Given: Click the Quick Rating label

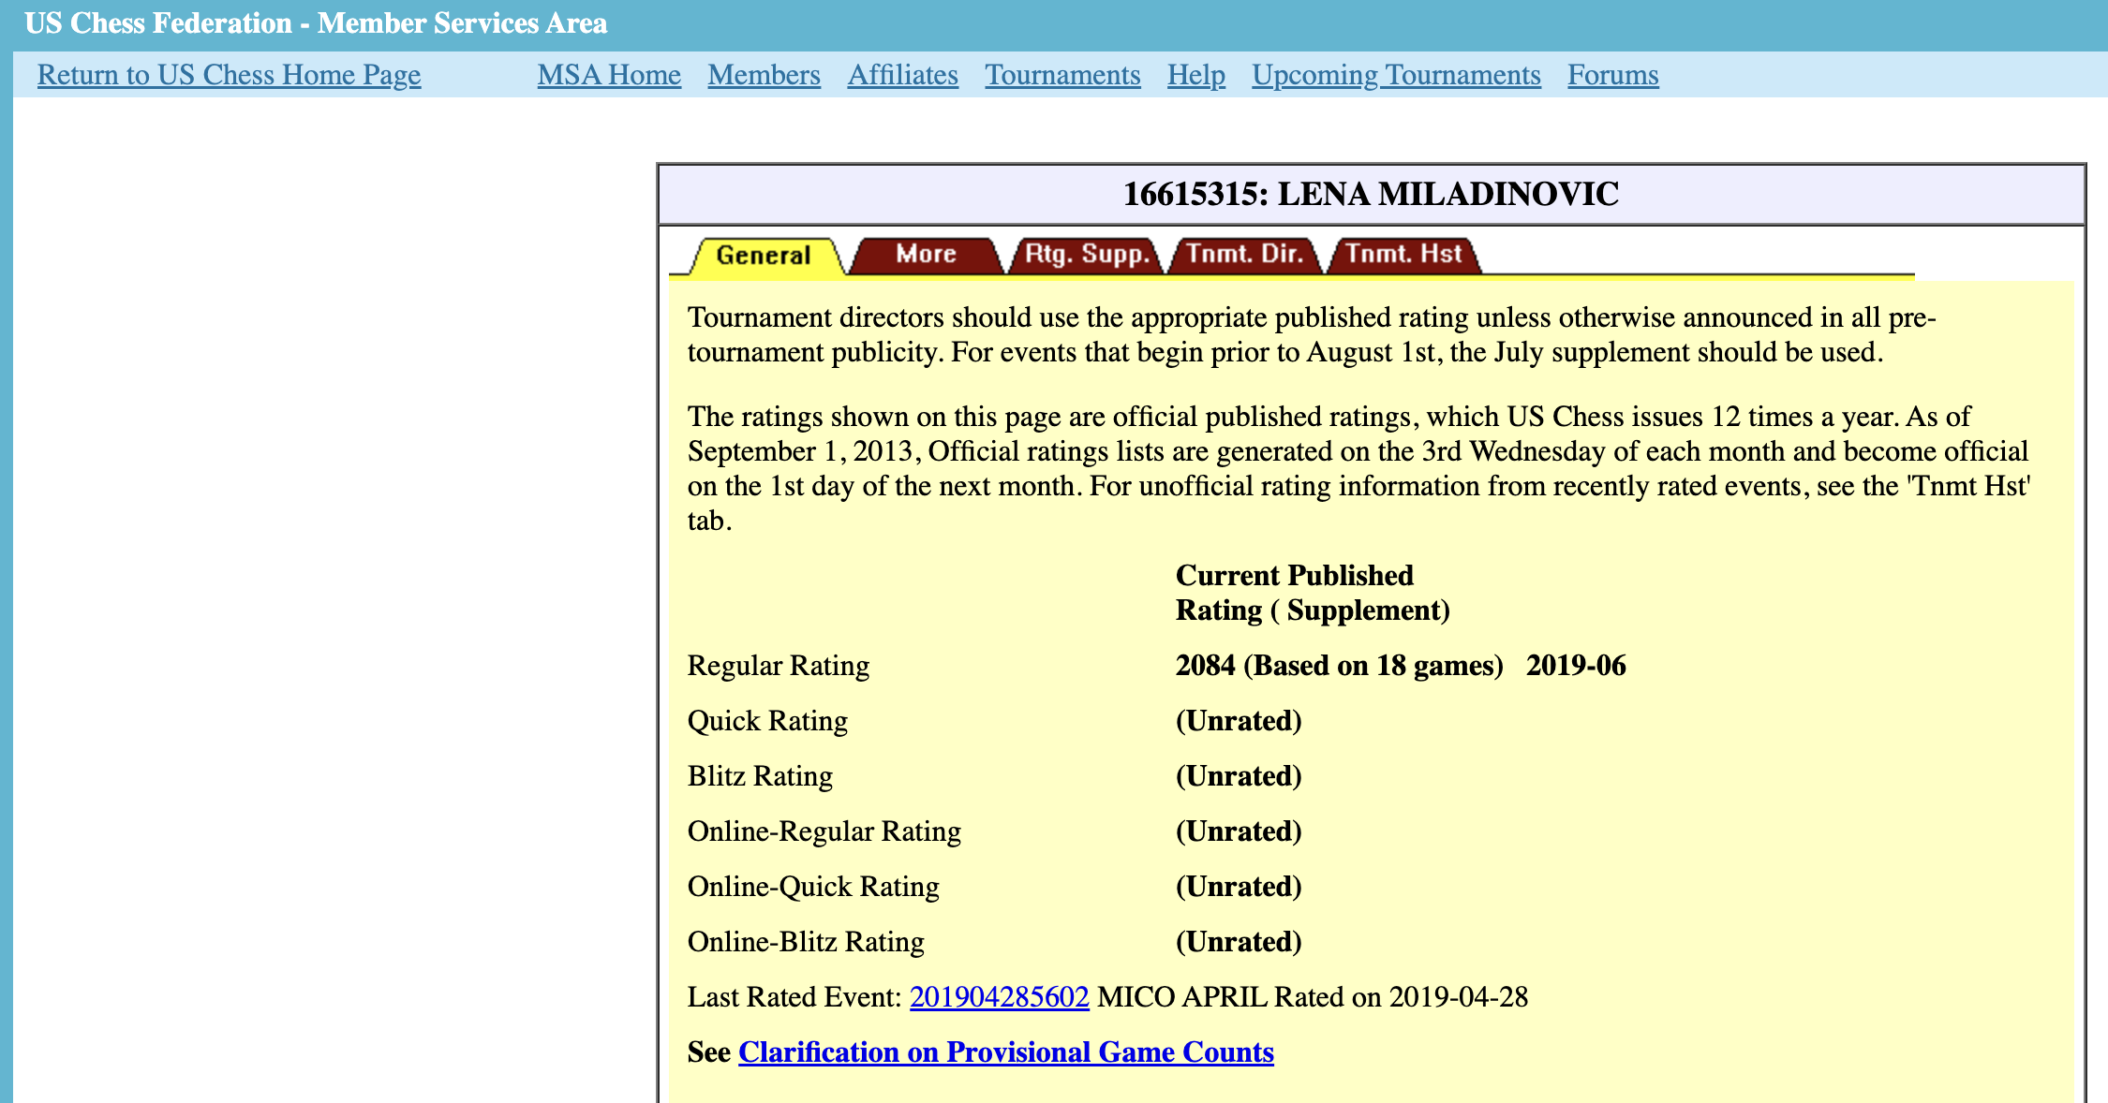Looking at the screenshot, I should coord(767,721).
